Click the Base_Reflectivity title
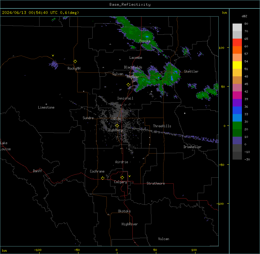This screenshot has width=260, height=254. (130, 5)
